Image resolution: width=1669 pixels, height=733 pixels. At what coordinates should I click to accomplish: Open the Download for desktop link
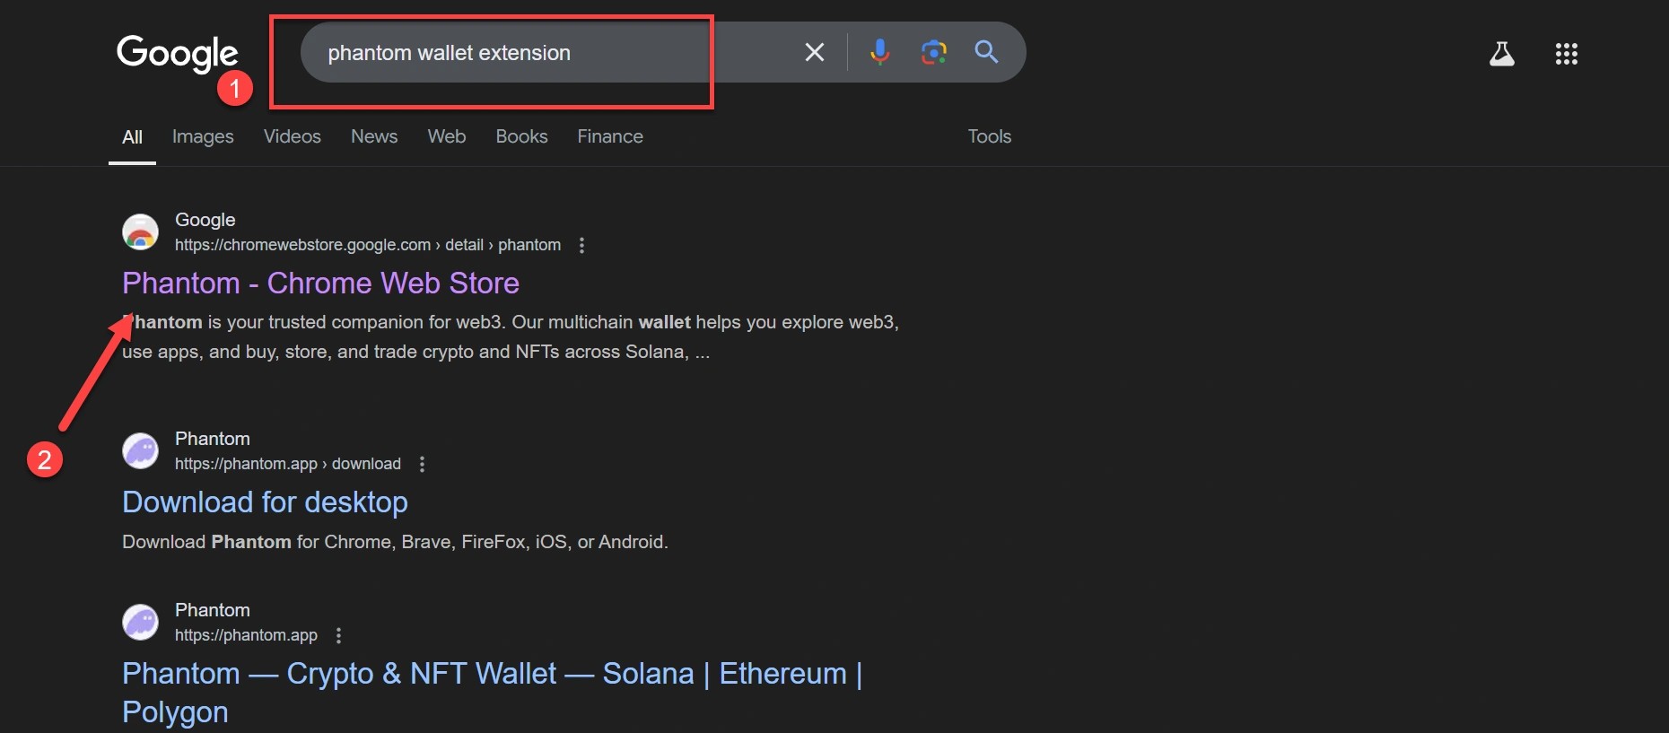click(265, 502)
